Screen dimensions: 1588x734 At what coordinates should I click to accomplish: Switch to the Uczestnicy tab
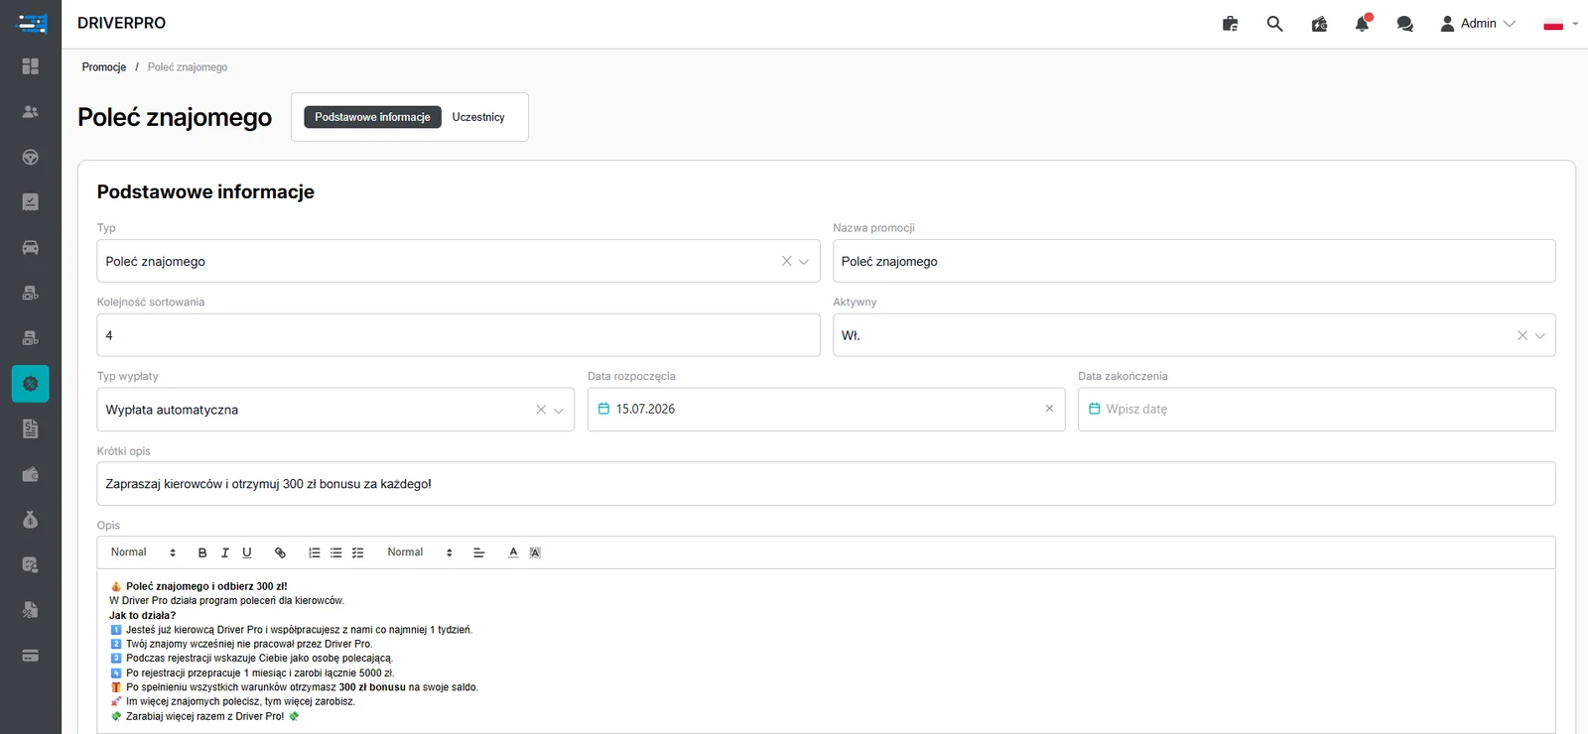pos(478,117)
